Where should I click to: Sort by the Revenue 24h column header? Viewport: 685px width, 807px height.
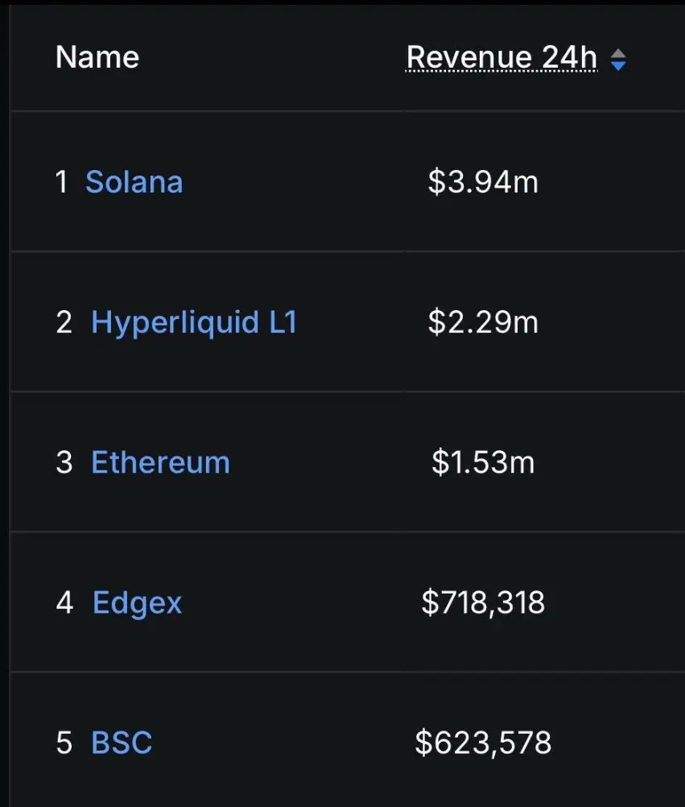pos(502,56)
